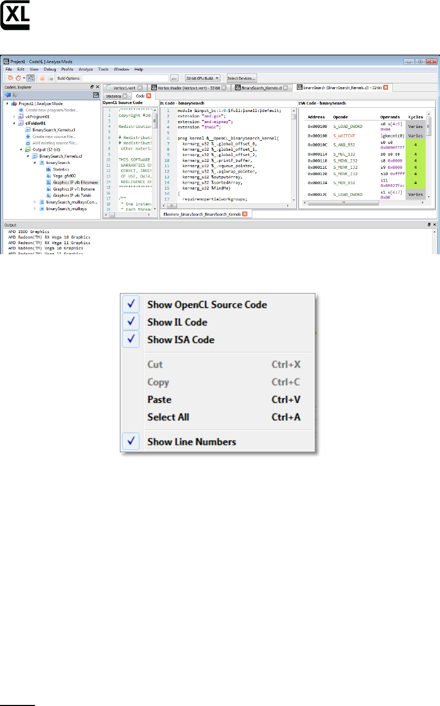Expand the binarySearch_mulkeys node
The height and width of the screenshot is (706, 440).
(35, 209)
